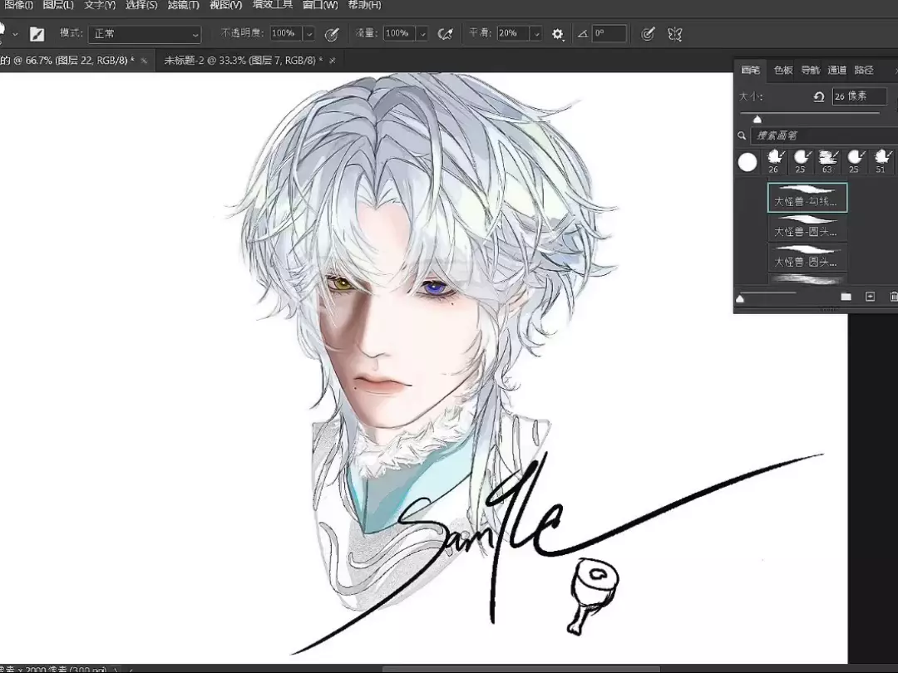Click the 不透明度 100% value field
The image size is (898, 673).
tap(285, 34)
